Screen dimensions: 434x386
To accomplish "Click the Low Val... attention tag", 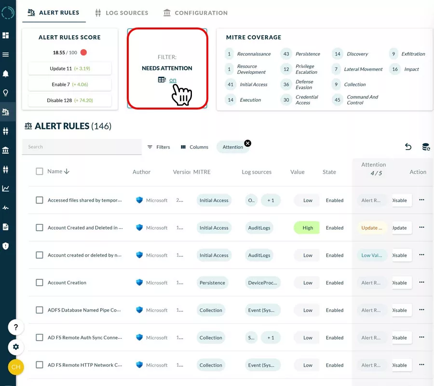I will pyautogui.click(x=372, y=255).
